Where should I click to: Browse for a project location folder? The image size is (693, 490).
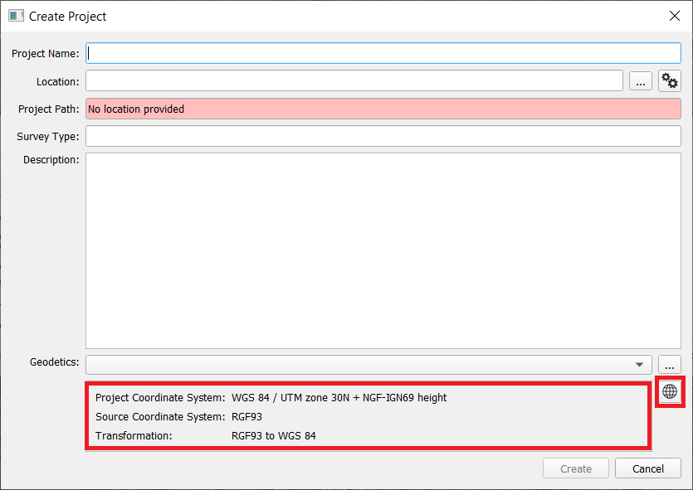[x=641, y=81]
